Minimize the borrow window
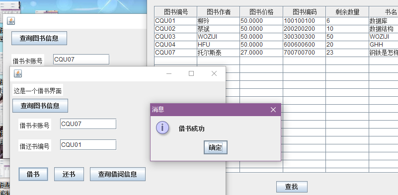This screenshot has width=398, height=195. (169, 73)
